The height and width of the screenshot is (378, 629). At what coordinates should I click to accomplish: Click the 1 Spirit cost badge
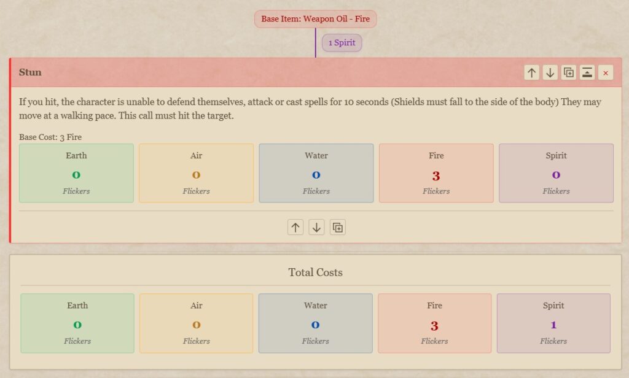(342, 43)
